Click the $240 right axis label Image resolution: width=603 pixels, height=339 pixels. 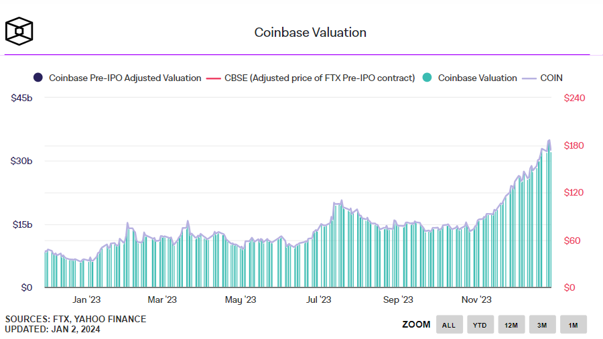tap(575, 98)
